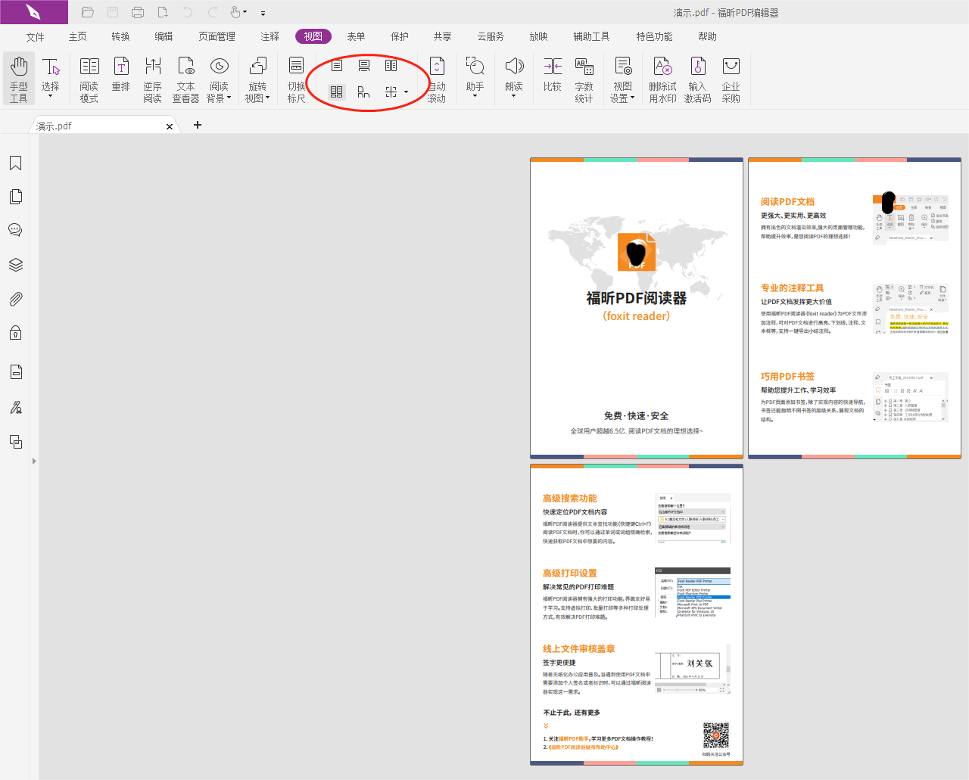Open the Bookmarks panel in left sidebar
Screen dimensions: 969x780
pyautogui.click(x=15, y=163)
